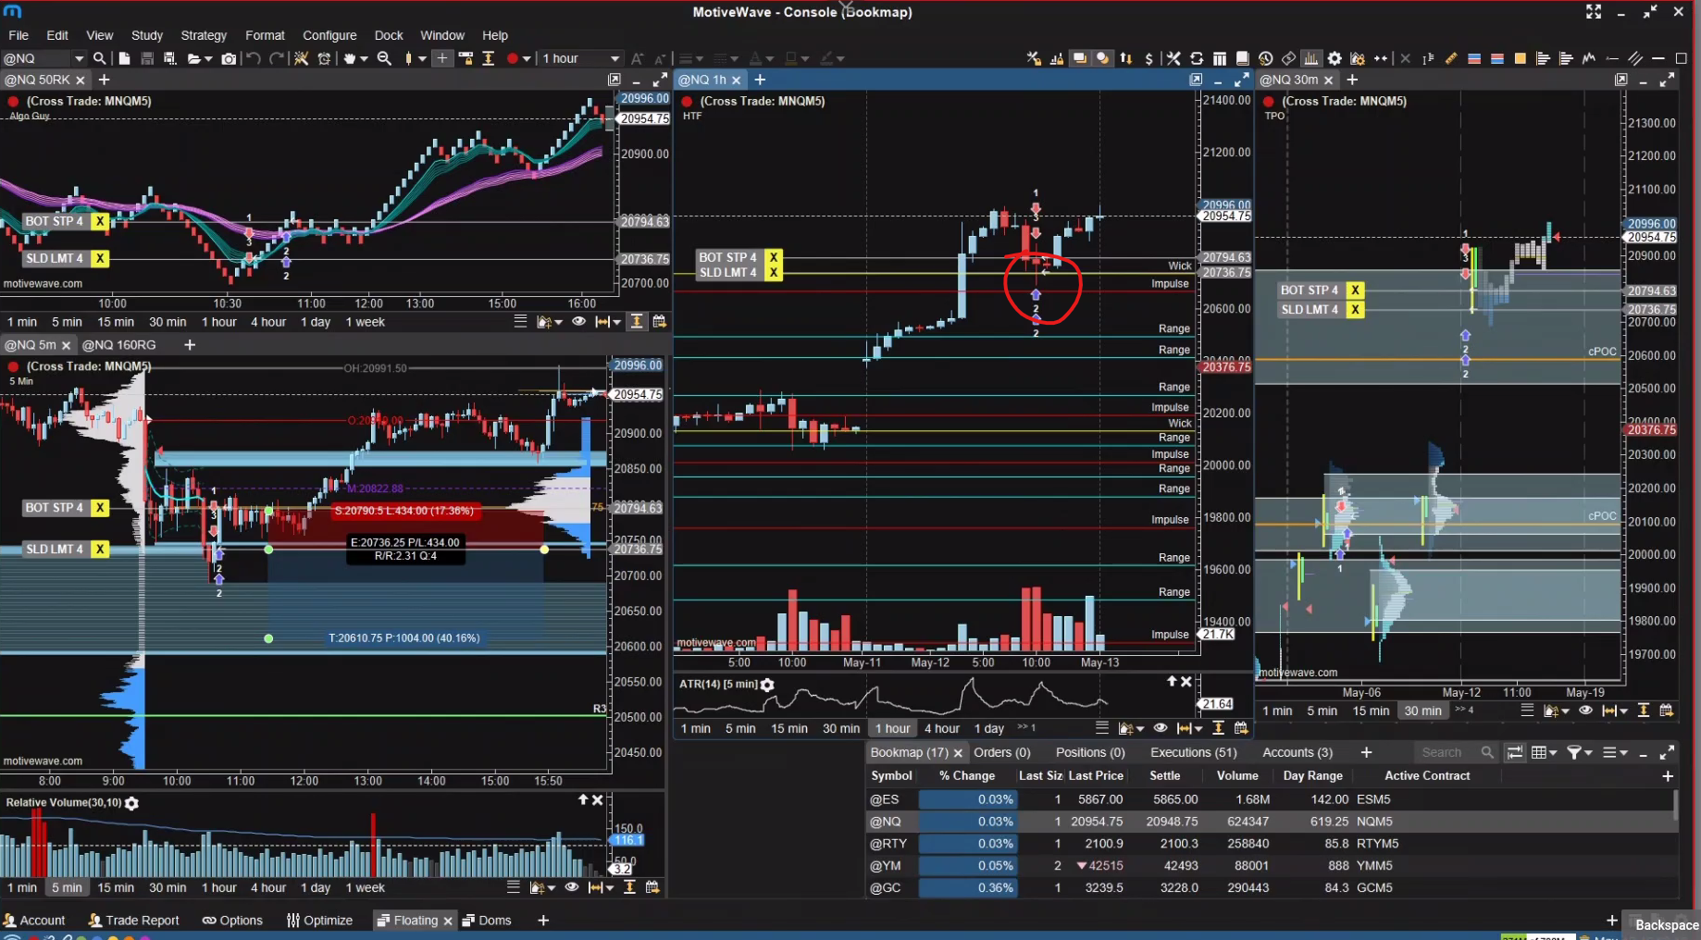Screen dimensions: 1701x940
Task: Click the dollar sign toolbar icon
Action: [1148, 58]
